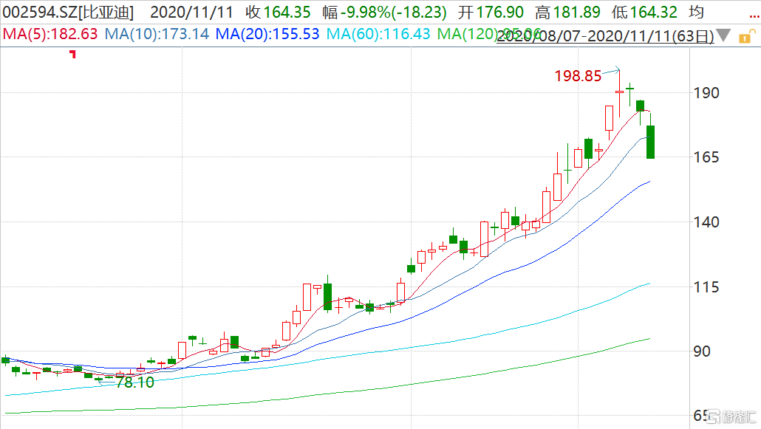Open the 2020/08/07-2020/11/11(63日) date range link
This screenshot has width=761, height=429.
coord(605,36)
